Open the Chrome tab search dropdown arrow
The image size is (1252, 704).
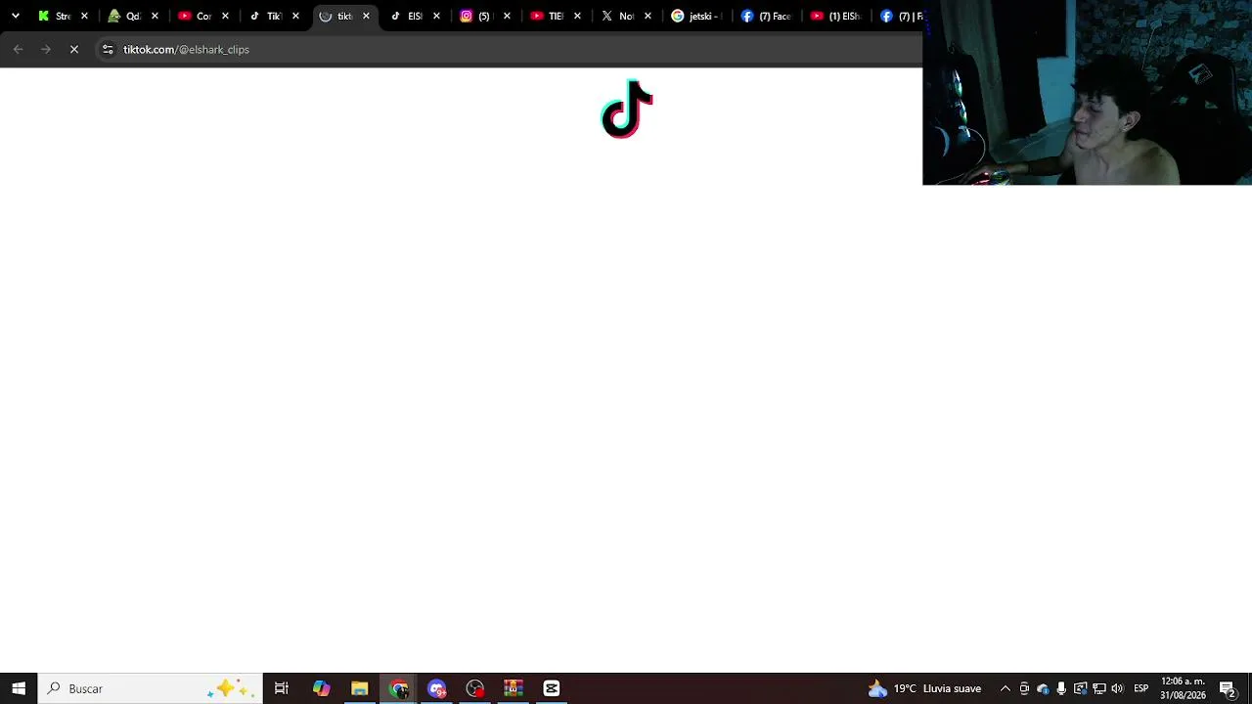(x=15, y=16)
